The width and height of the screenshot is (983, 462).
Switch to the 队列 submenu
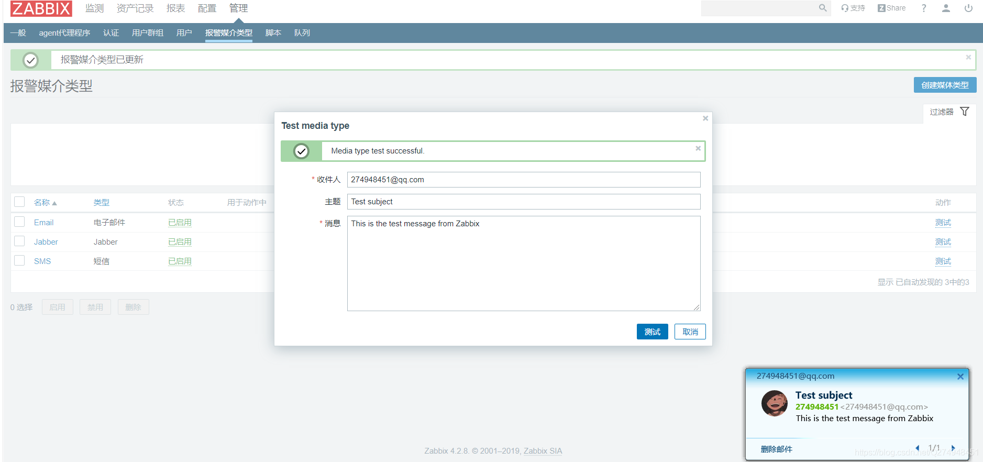(x=302, y=33)
